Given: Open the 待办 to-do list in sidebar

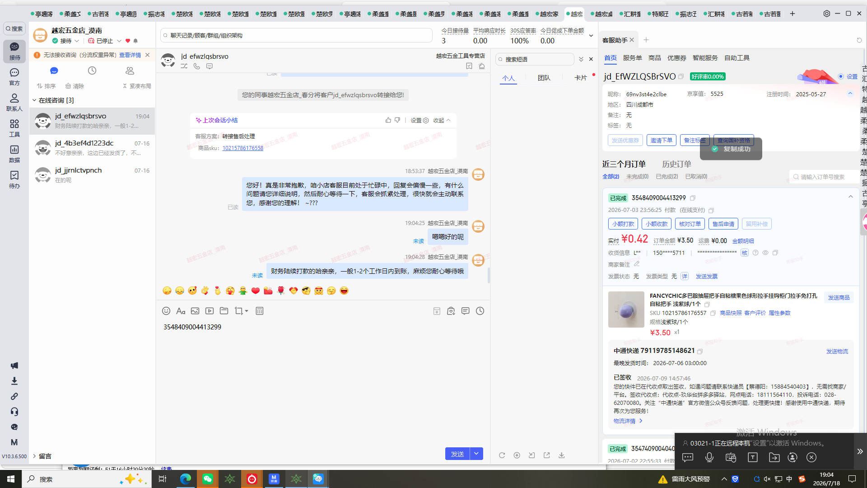Looking at the screenshot, I should [14, 179].
